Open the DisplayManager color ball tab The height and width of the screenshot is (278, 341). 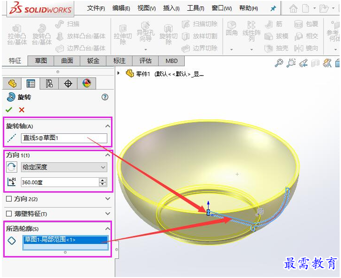tap(87, 83)
